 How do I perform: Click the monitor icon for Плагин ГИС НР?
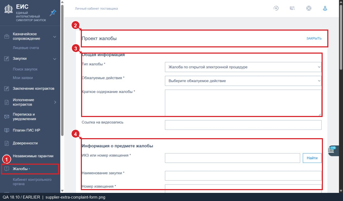pyautogui.click(x=7, y=130)
